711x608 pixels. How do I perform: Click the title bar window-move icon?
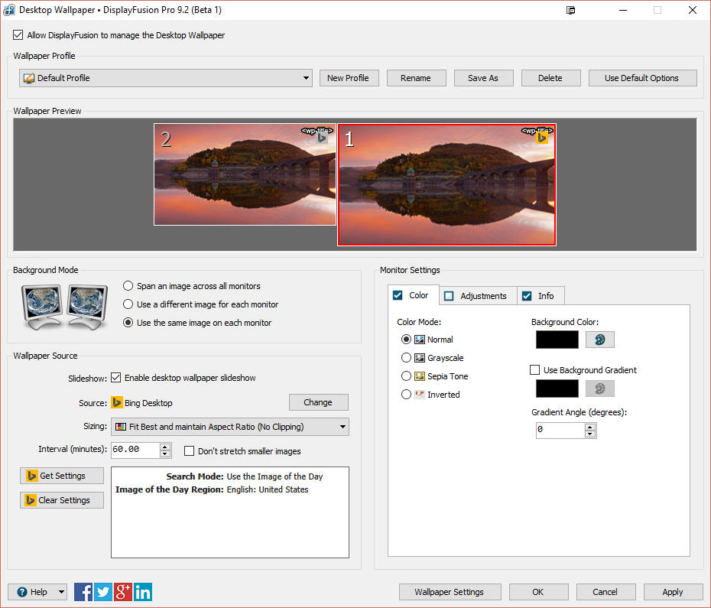coord(571,11)
